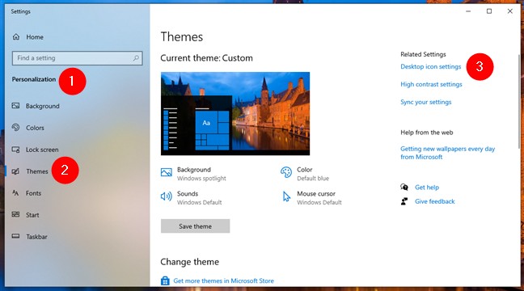Maximize the Settings window

pos(489,11)
